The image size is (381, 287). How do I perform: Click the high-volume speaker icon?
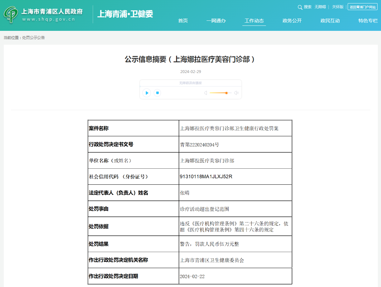click(x=236, y=93)
